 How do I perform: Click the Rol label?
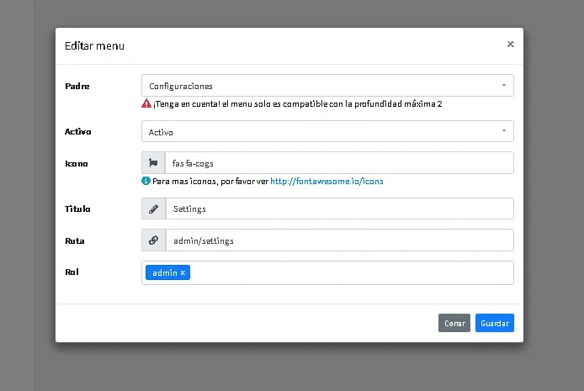[72, 272]
